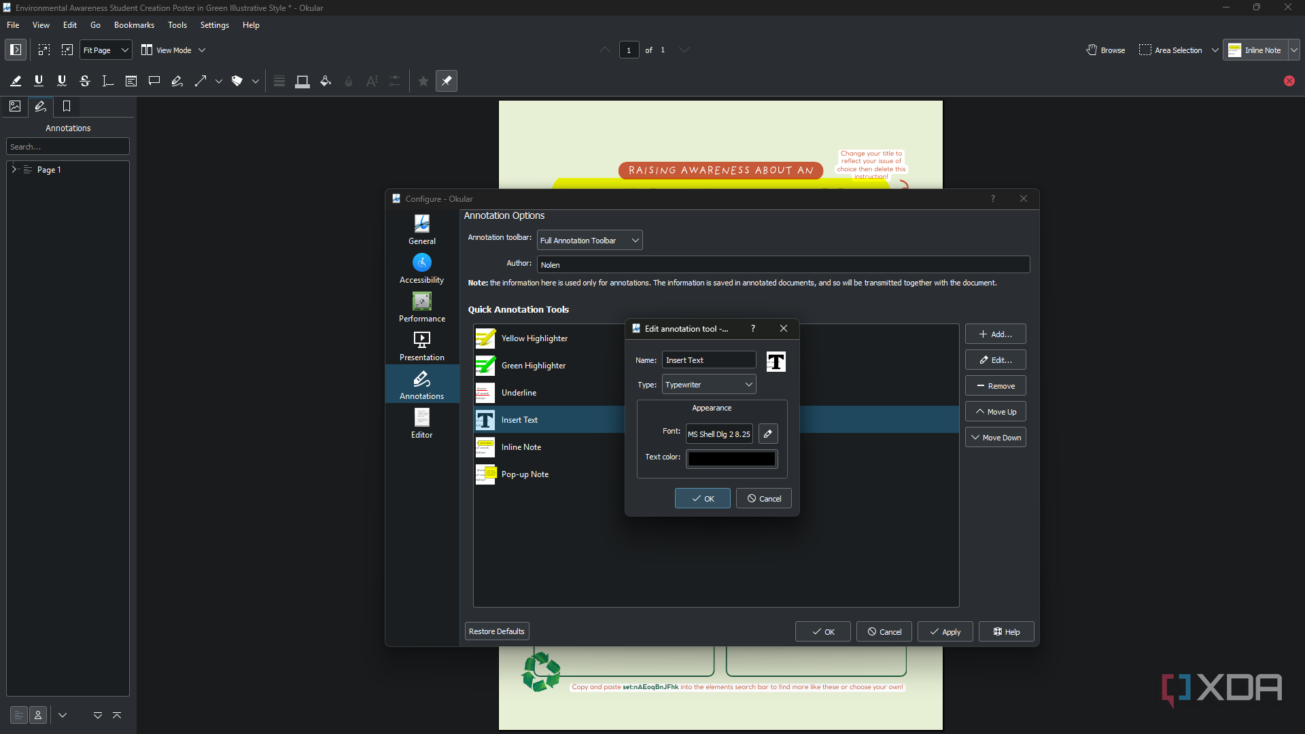Open Performance settings page
1305x734 pixels.
click(x=422, y=307)
